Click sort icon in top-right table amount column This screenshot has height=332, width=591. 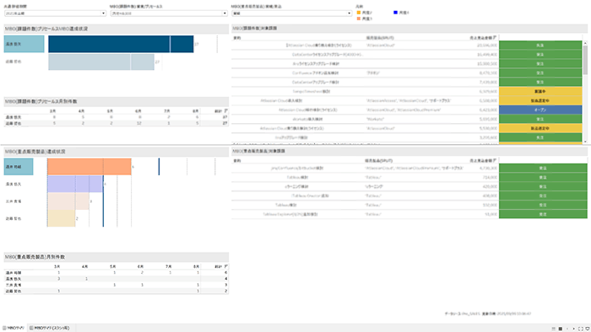[x=495, y=38]
